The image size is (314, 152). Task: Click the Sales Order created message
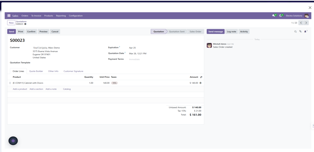coord(223,47)
